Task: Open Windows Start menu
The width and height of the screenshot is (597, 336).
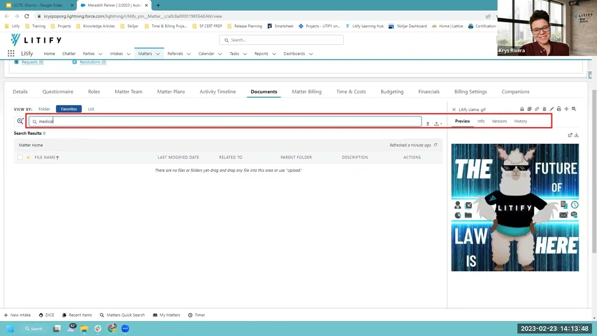Action: point(10,329)
